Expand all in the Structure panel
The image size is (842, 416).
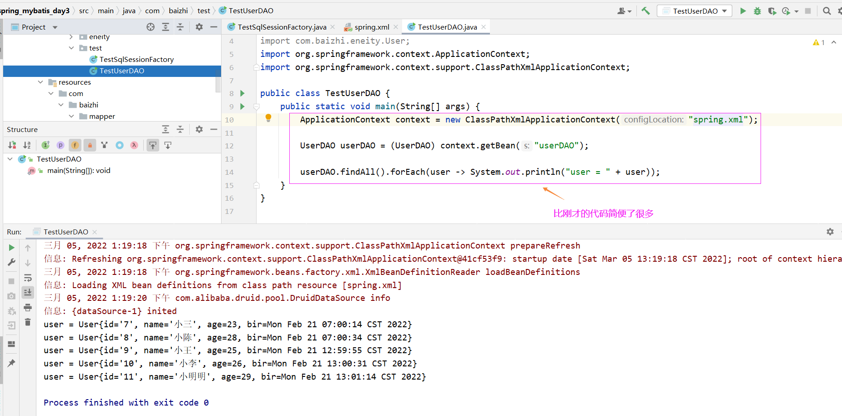(x=166, y=129)
